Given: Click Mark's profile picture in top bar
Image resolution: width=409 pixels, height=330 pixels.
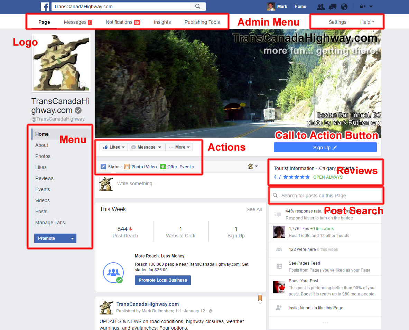Looking at the screenshot, I should click(x=271, y=7).
